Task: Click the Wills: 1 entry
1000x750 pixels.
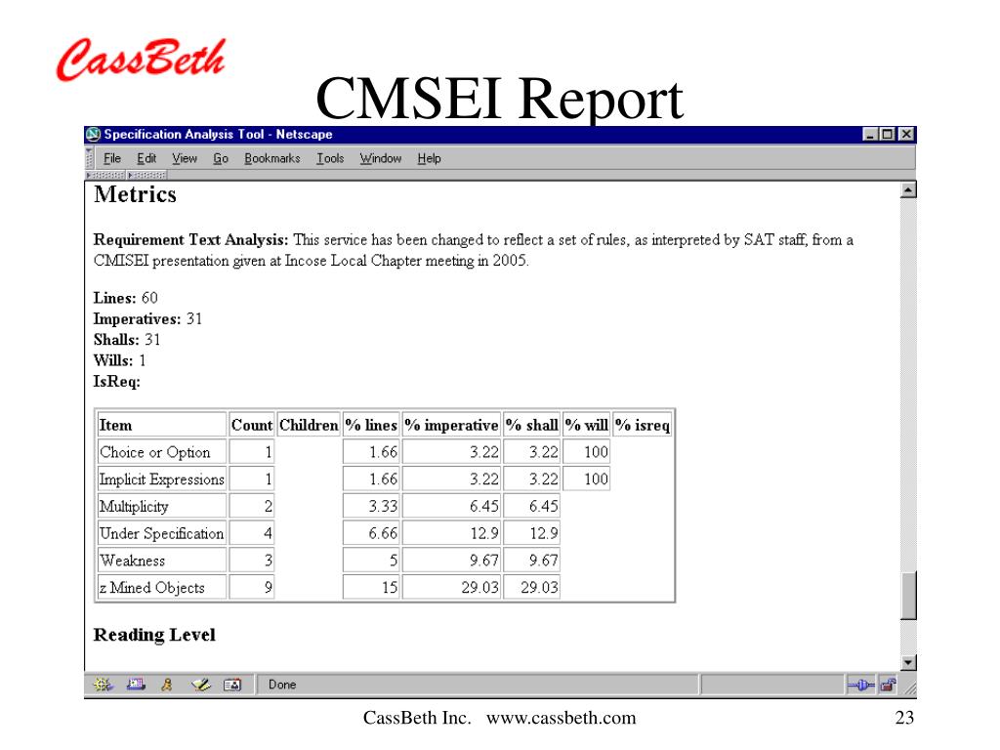Action: point(120,361)
